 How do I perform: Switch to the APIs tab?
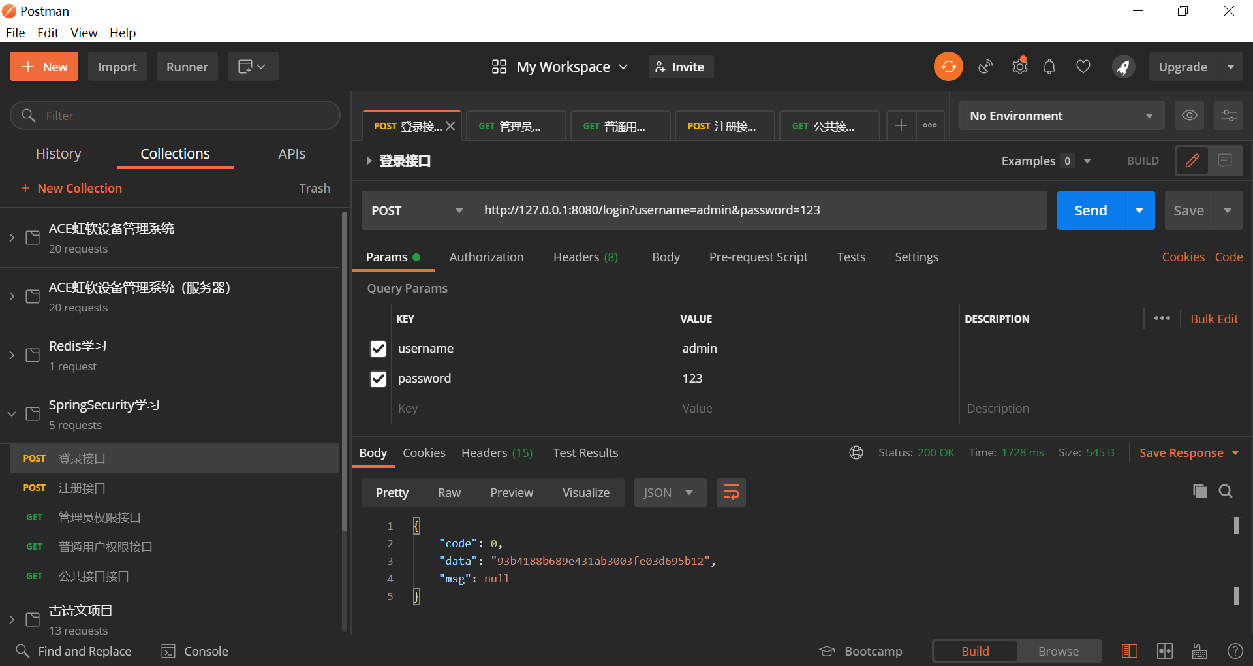[x=292, y=153]
